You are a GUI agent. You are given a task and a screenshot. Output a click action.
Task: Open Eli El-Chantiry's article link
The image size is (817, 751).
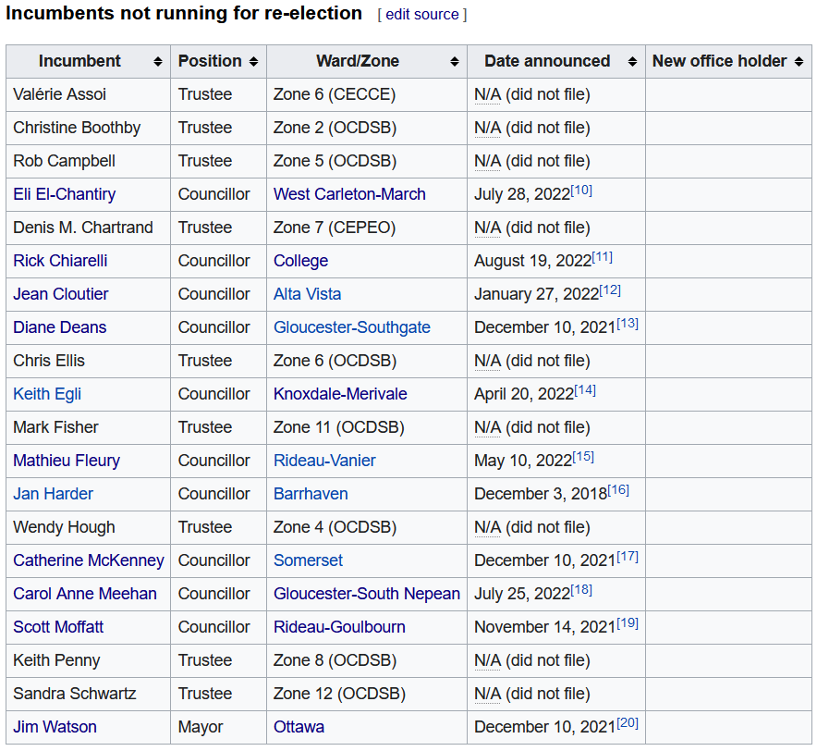(x=65, y=194)
